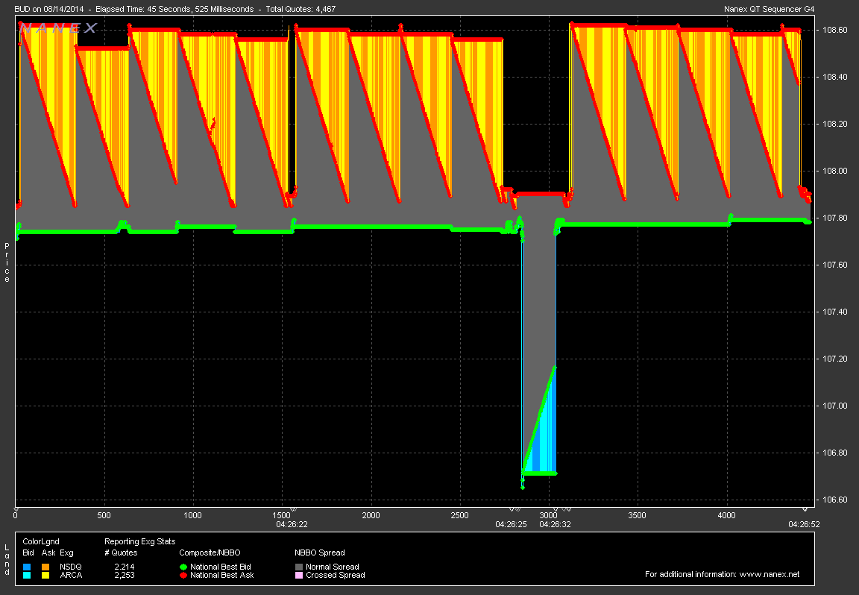Click the 2500 tick on the x-axis

point(459,515)
